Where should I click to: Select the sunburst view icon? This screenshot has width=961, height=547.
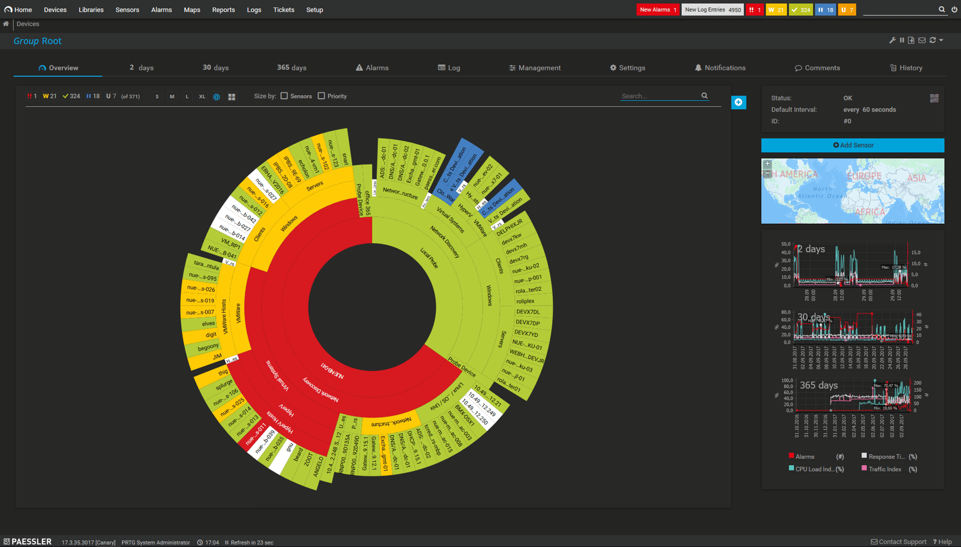[x=217, y=96]
